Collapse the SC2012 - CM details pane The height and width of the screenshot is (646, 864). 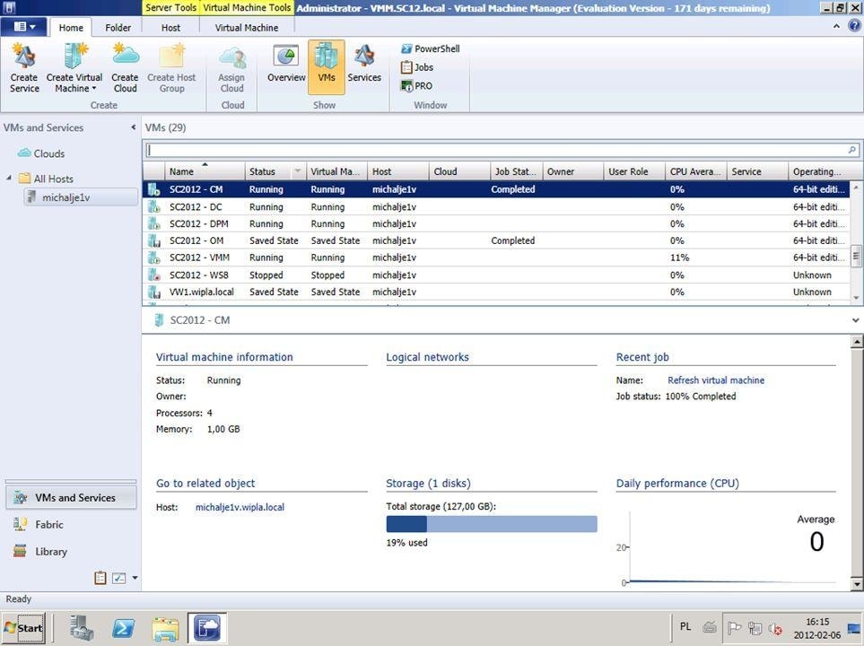pyautogui.click(x=855, y=320)
